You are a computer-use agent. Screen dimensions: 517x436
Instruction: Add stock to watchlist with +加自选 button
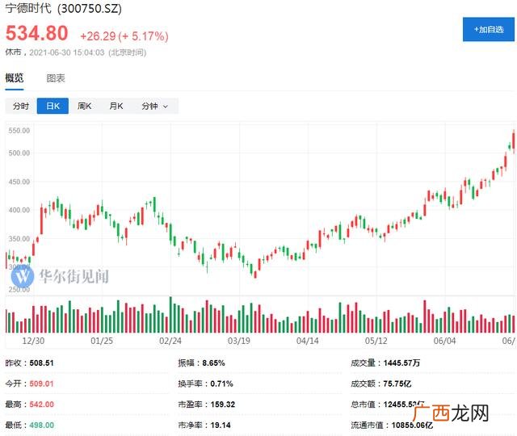coord(488,30)
